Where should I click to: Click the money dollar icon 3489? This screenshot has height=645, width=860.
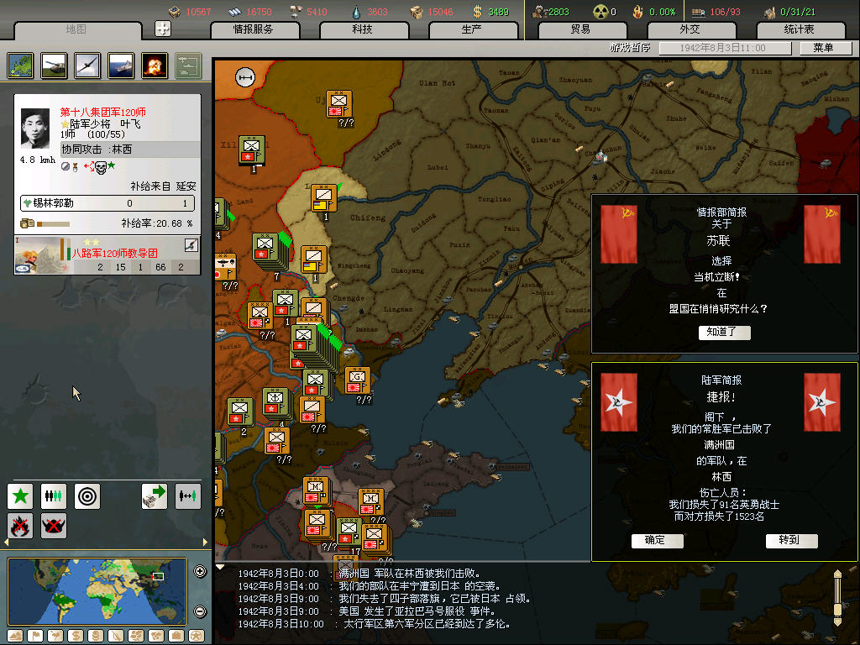(478, 12)
